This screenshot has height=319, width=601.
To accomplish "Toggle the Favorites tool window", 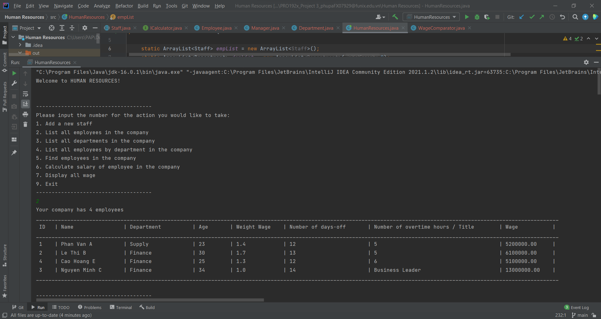I will 5,286.
